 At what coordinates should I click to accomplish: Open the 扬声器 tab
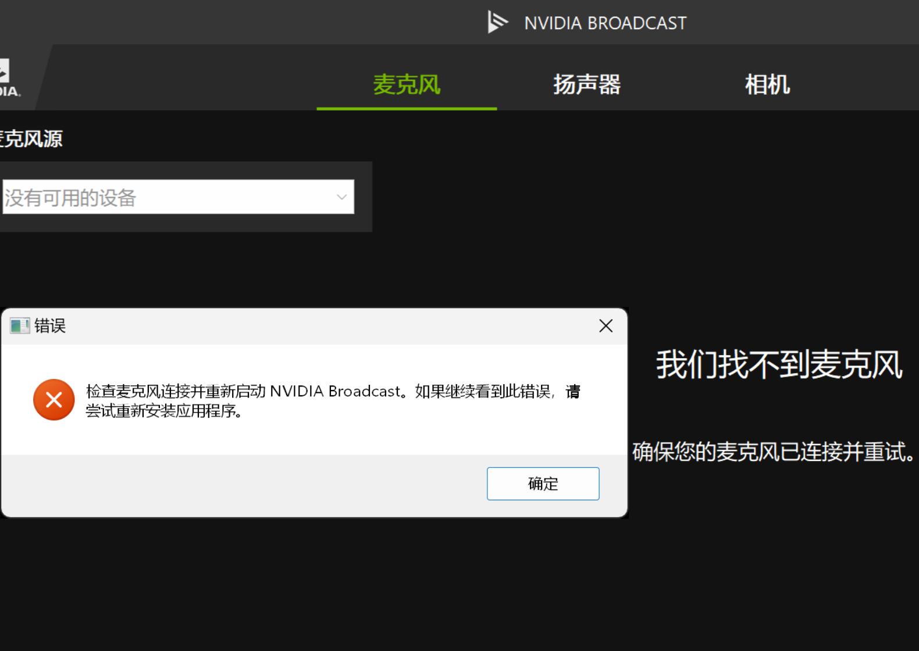click(x=587, y=84)
